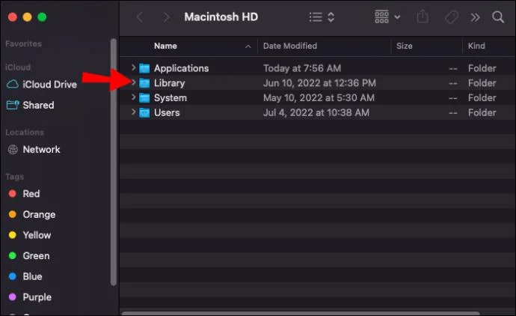516x316 pixels.
Task: Click the Shared folder sidebar icon
Action: click(x=13, y=105)
